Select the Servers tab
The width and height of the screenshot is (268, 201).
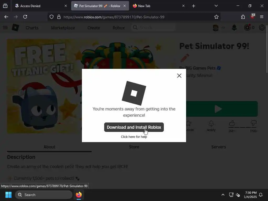pos(219,147)
